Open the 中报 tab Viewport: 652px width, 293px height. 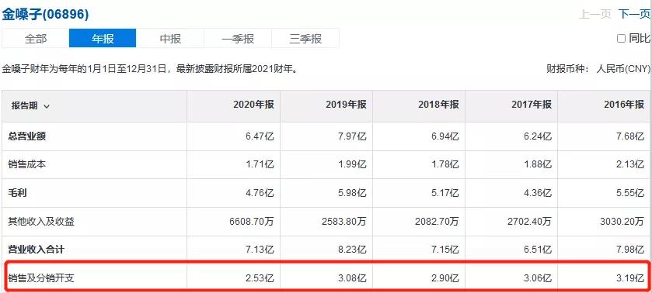170,39
